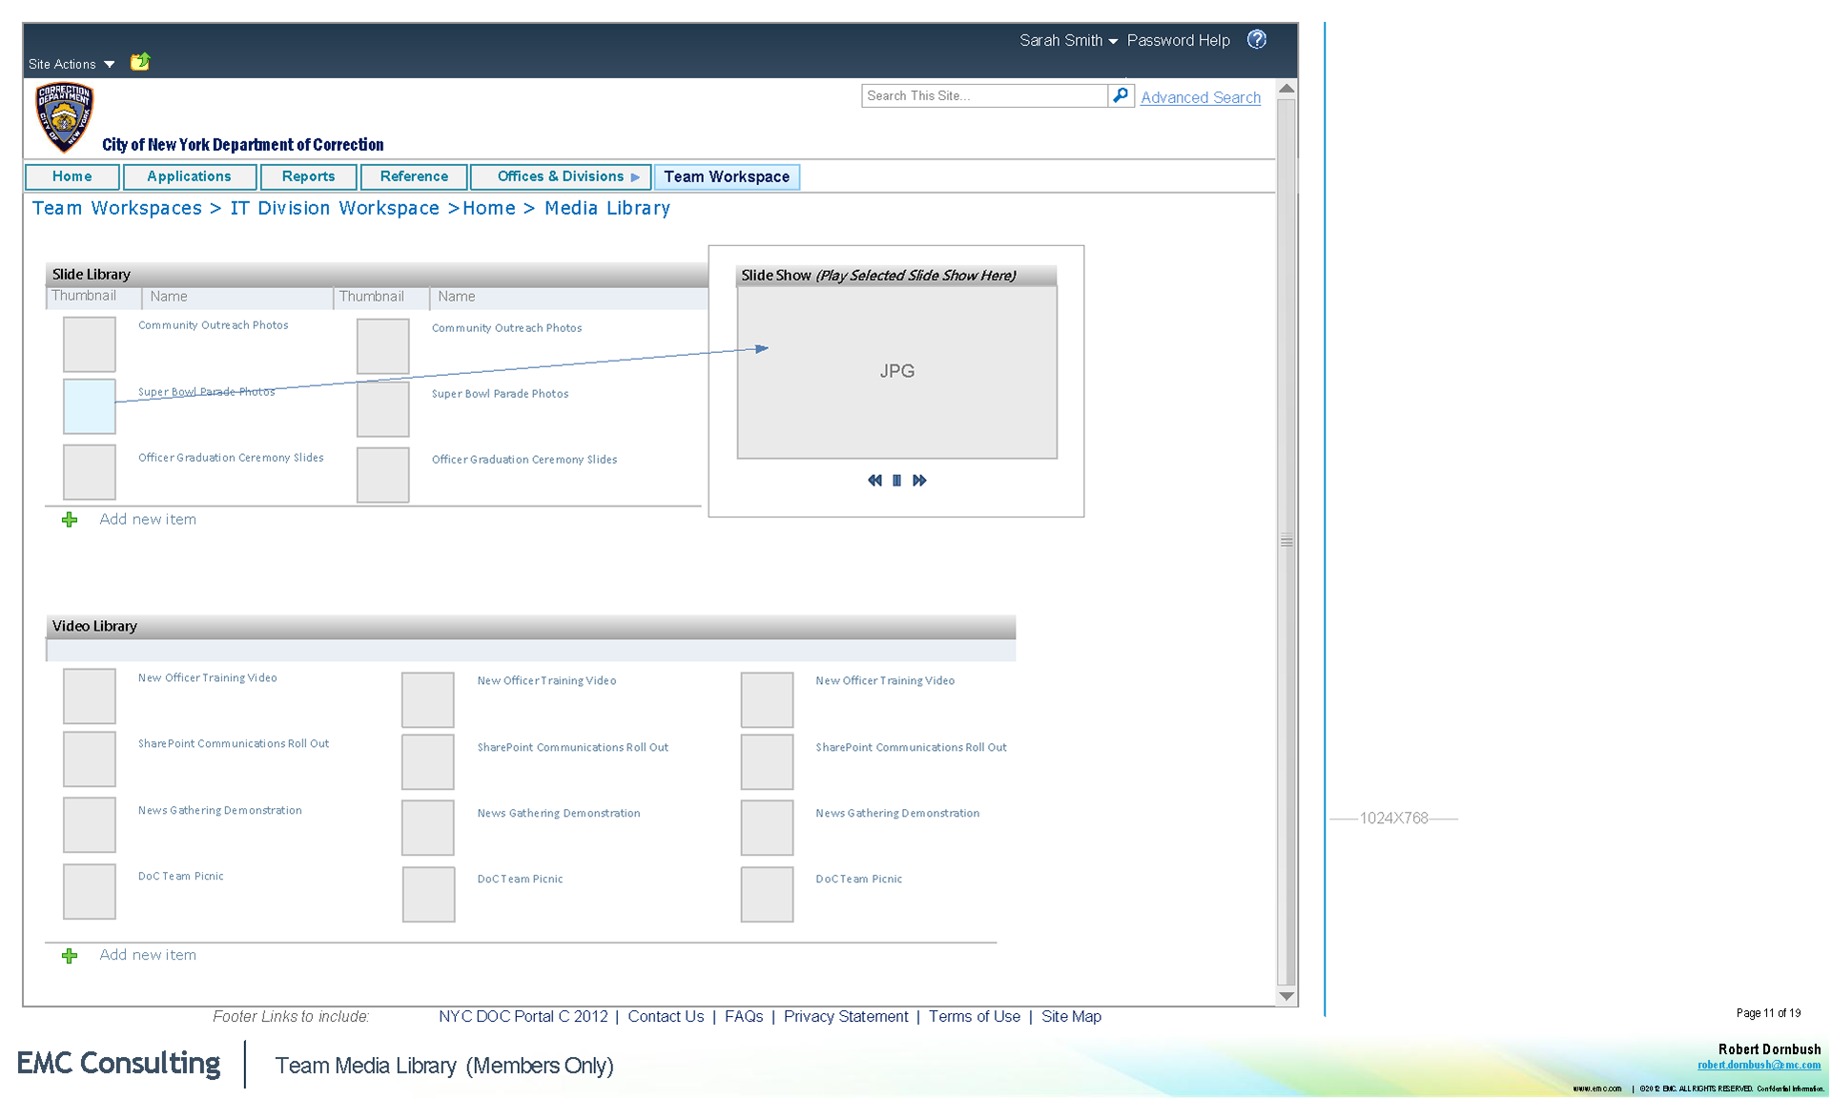Open the Applications navigation tab
The height and width of the screenshot is (1099, 1831).
pyautogui.click(x=189, y=176)
